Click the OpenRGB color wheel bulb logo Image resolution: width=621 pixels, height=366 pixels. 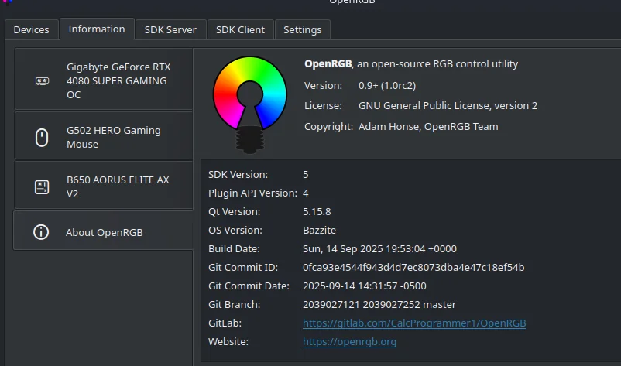249,104
